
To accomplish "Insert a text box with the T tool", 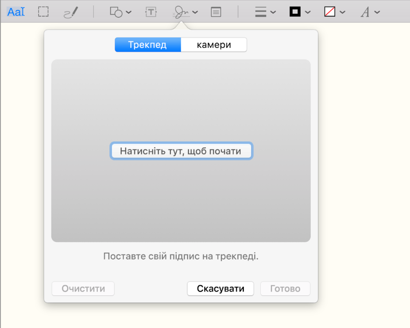I will click(151, 11).
